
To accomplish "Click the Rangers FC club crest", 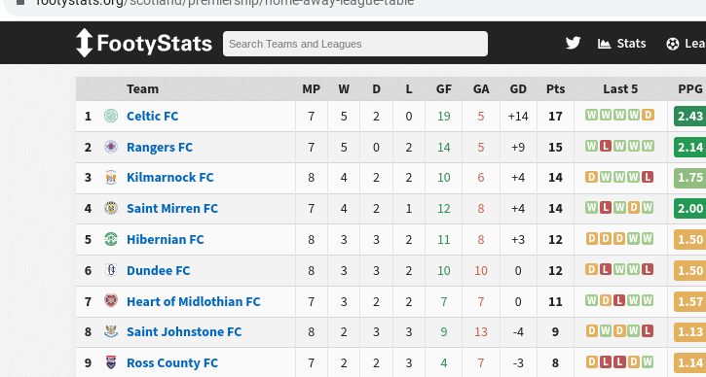I will point(111,147).
